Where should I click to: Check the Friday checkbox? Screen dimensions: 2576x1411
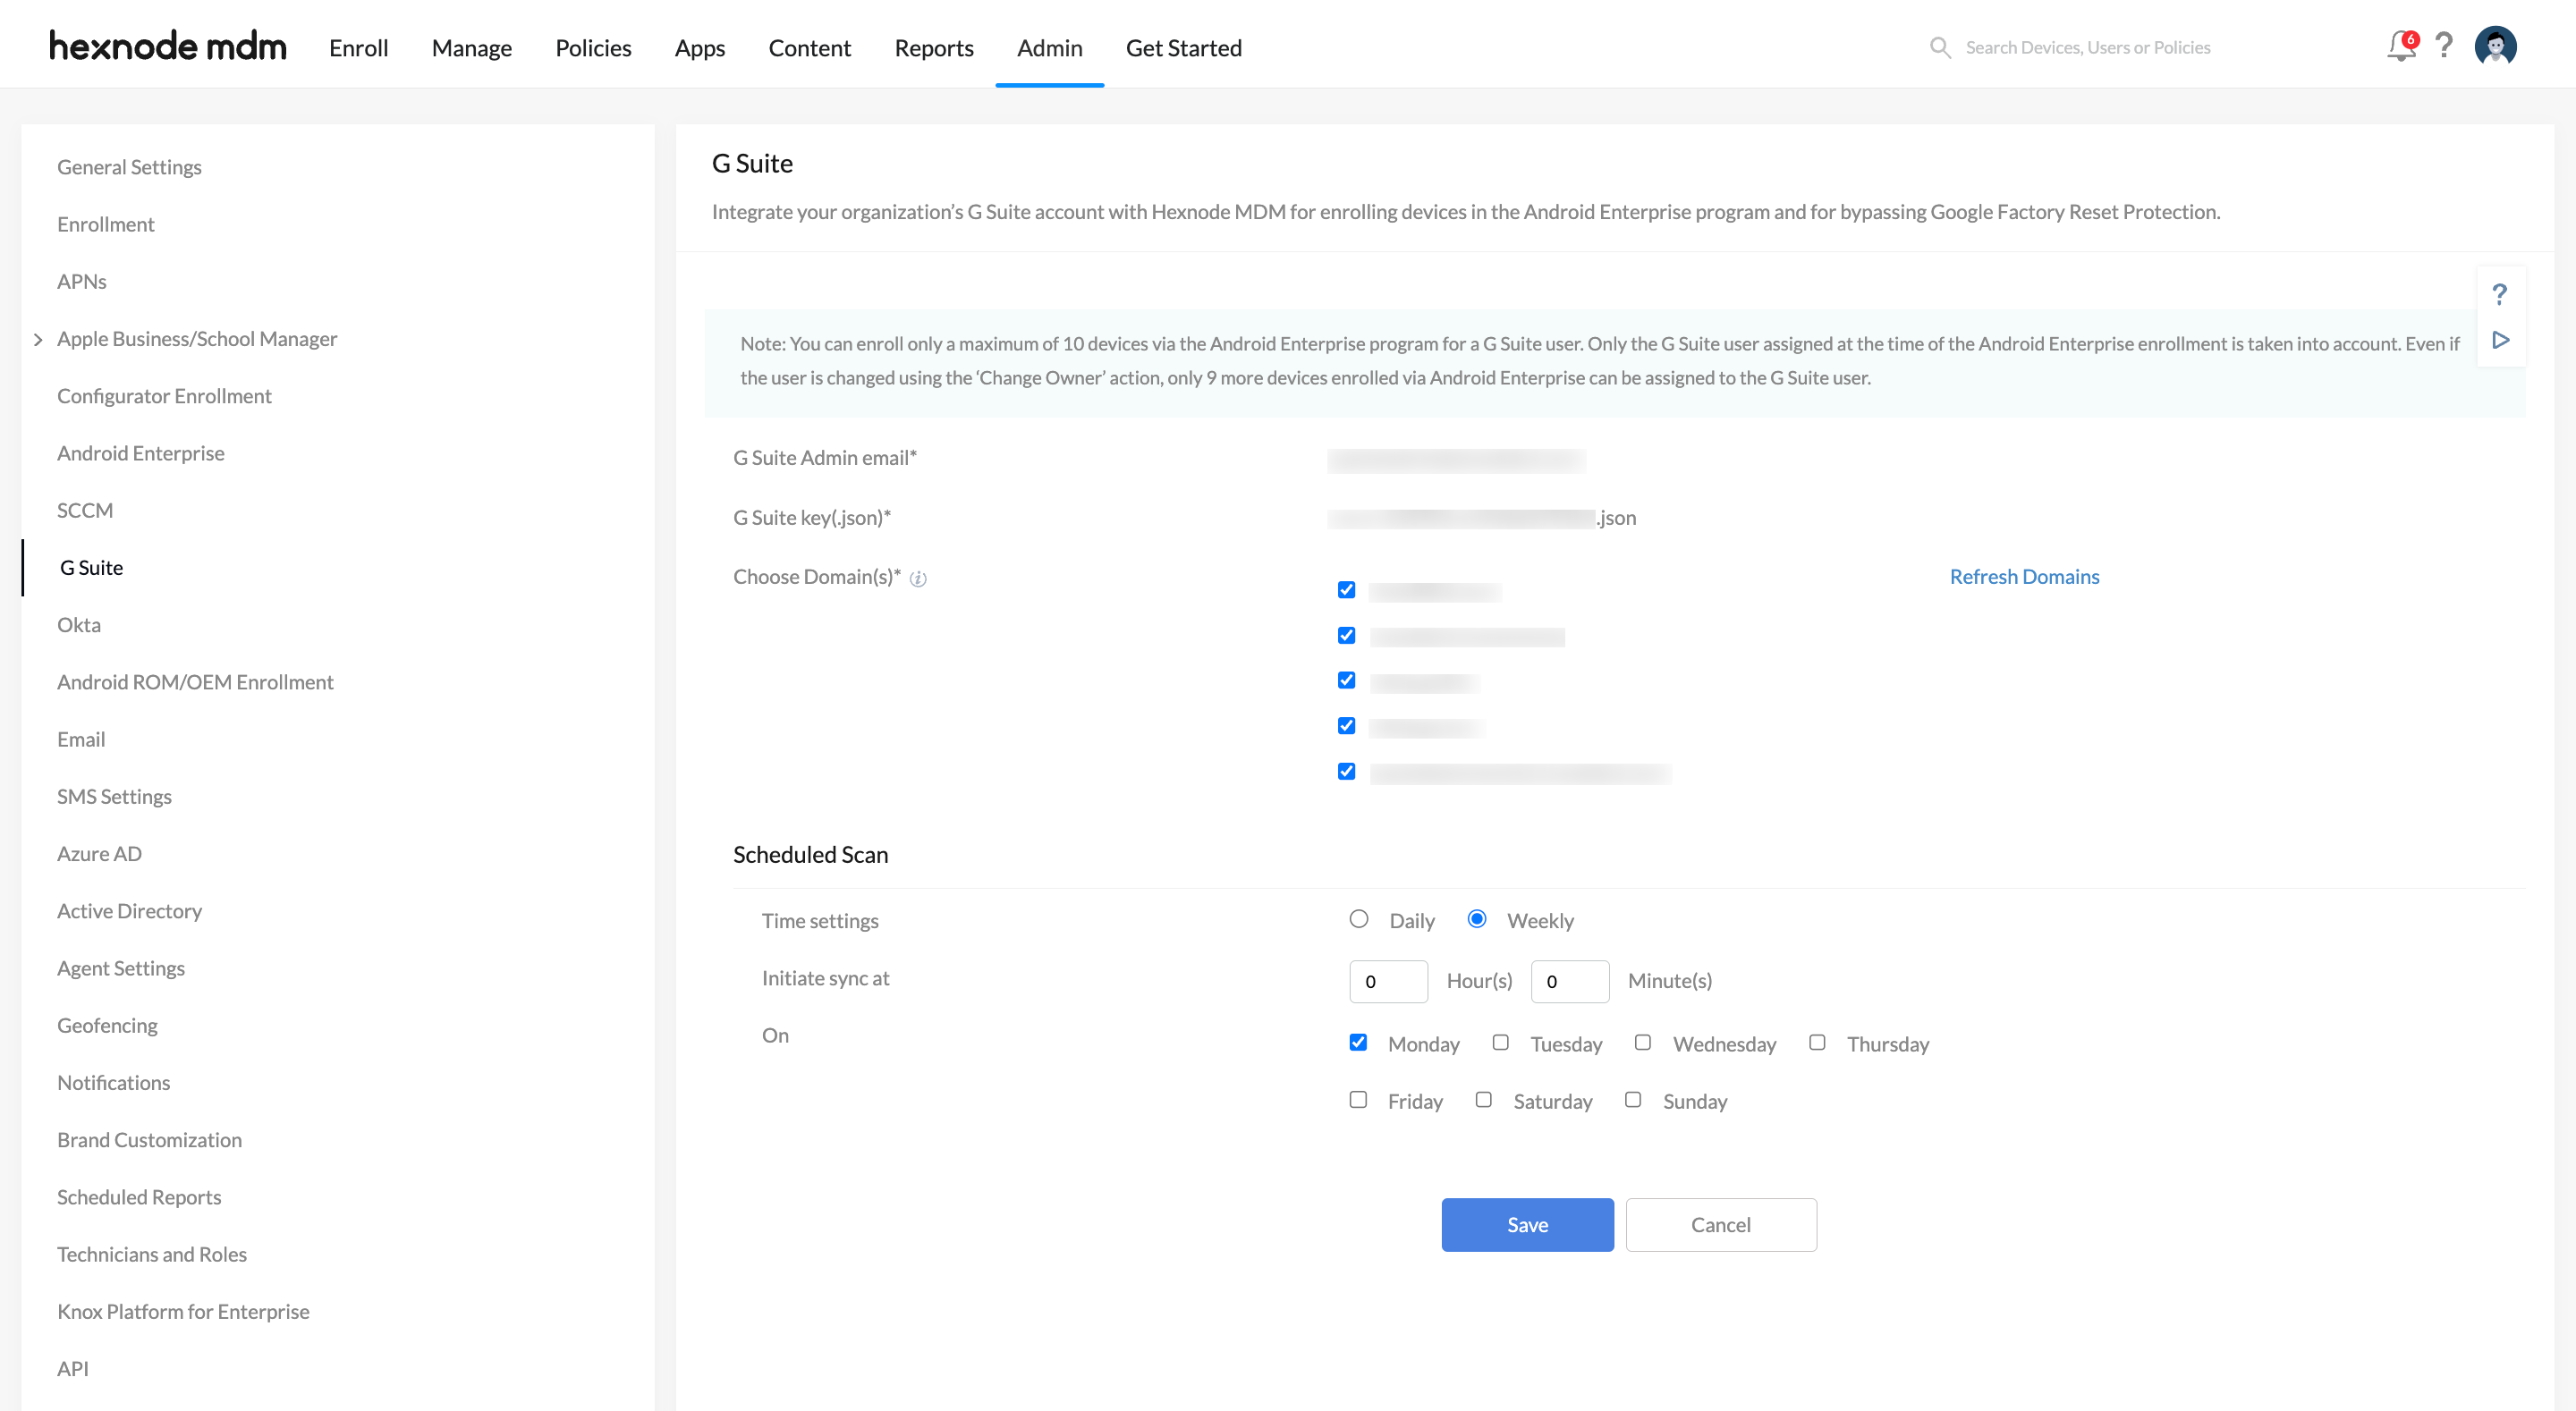click(x=1358, y=1099)
